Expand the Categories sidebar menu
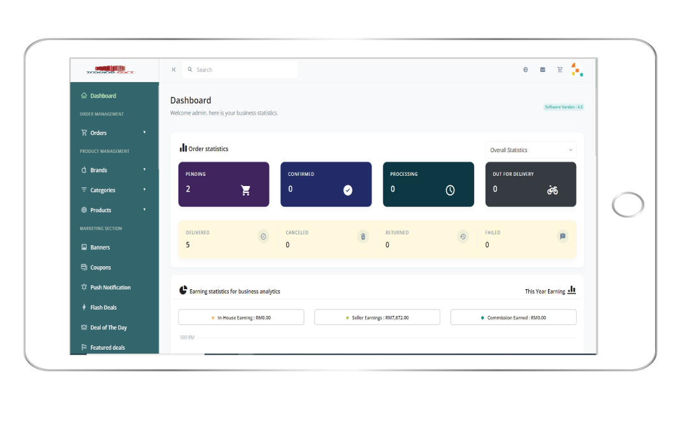 point(113,190)
